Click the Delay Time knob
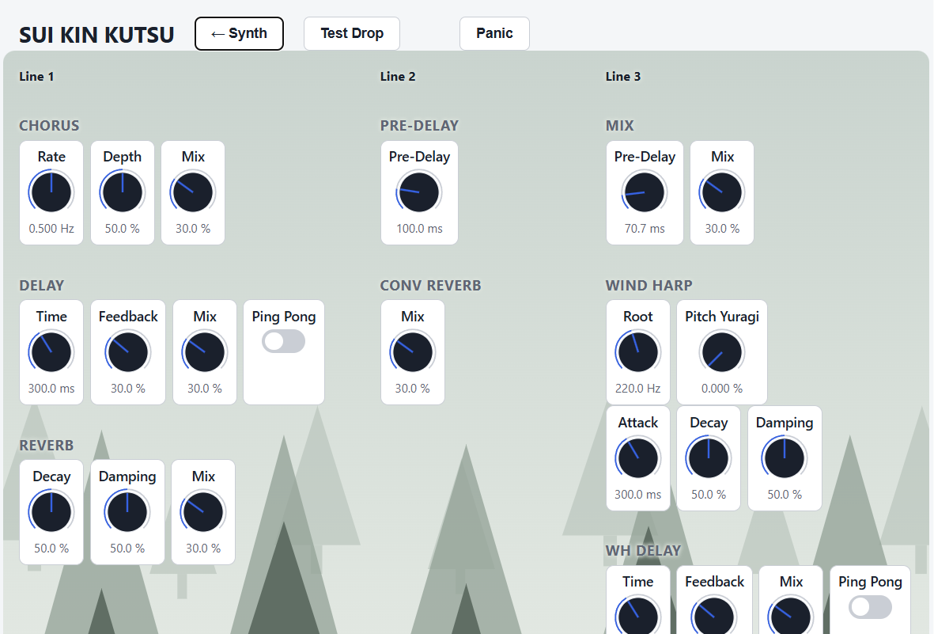This screenshot has width=934, height=634. click(51, 352)
